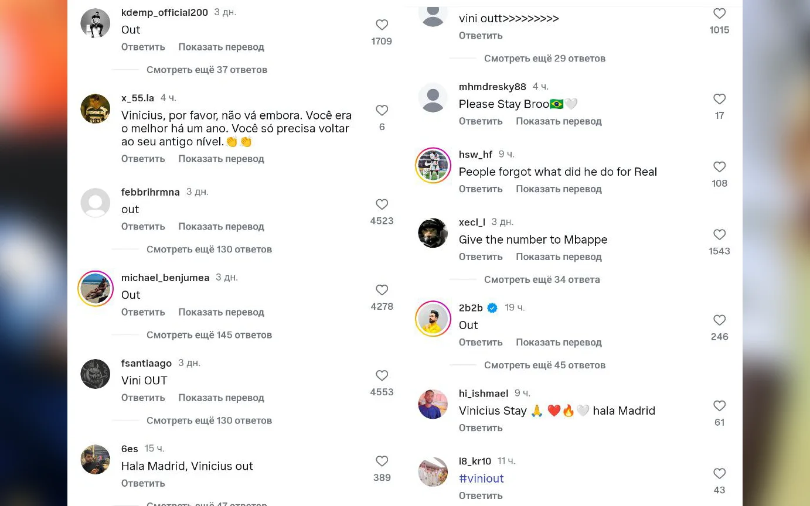Click heart icon on xecl_l's Mbappe comment
Viewport: 810px width, 506px height.
tap(719, 235)
